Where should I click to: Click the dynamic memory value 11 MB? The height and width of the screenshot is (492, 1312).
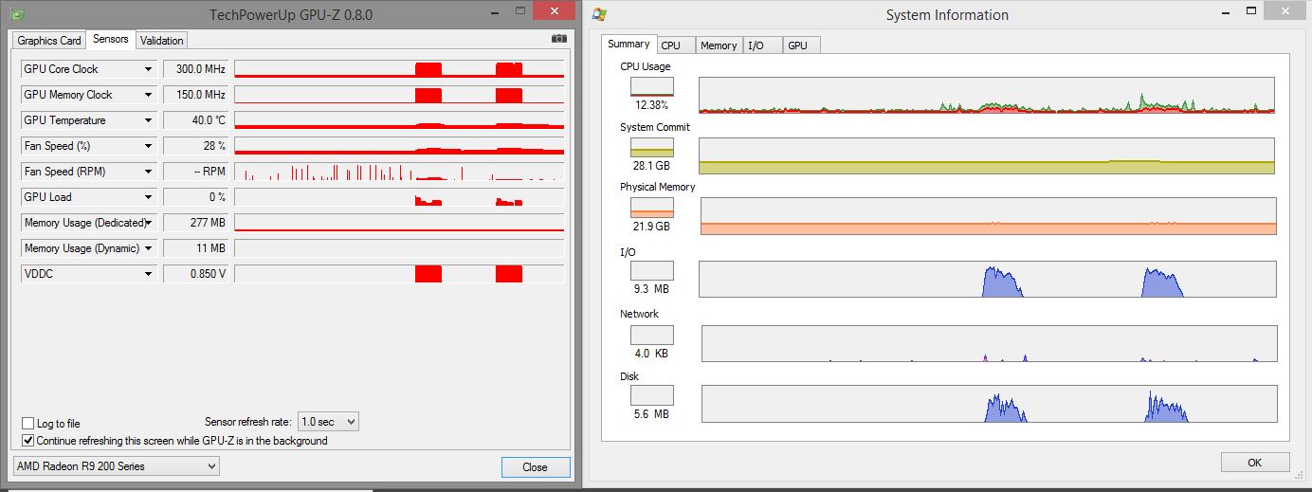[x=196, y=248]
